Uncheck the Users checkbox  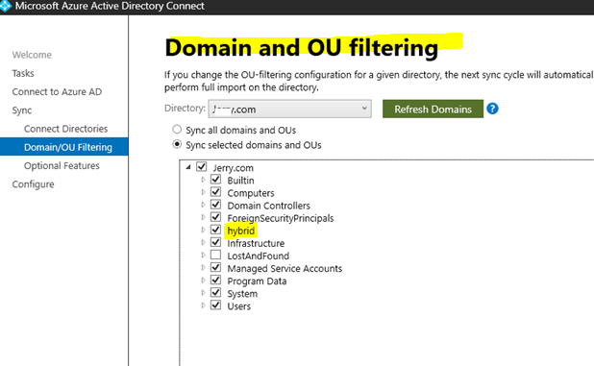tap(215, 305)
